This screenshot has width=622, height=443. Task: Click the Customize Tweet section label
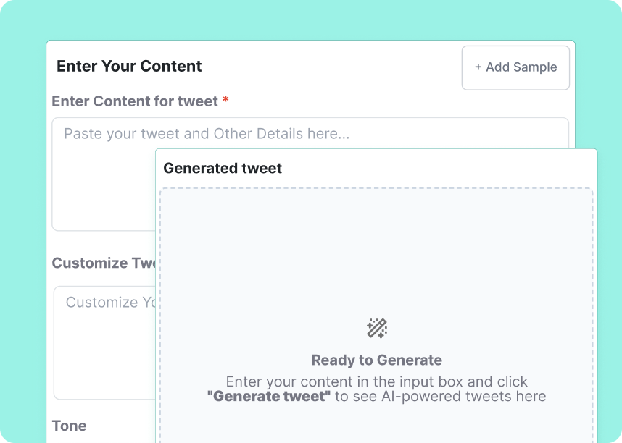pyautogui.click(x=101, y=263)
